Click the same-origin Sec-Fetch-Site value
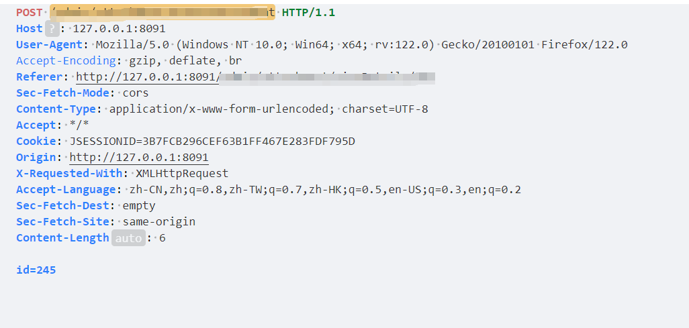689x328 pixels. tap(159, 222)
